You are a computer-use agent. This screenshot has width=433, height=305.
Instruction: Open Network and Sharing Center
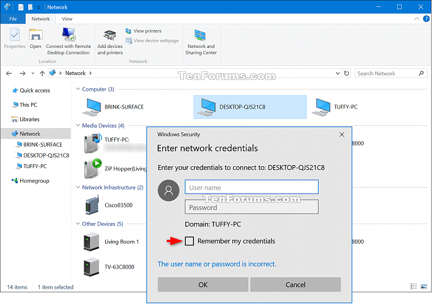201,42
